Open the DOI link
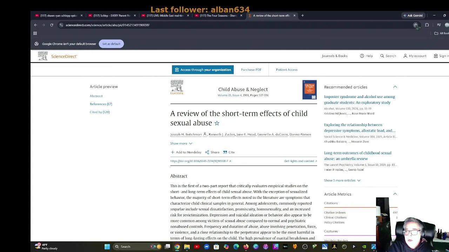The width and height of the screenshot is (449, 252). click(201, 161)
